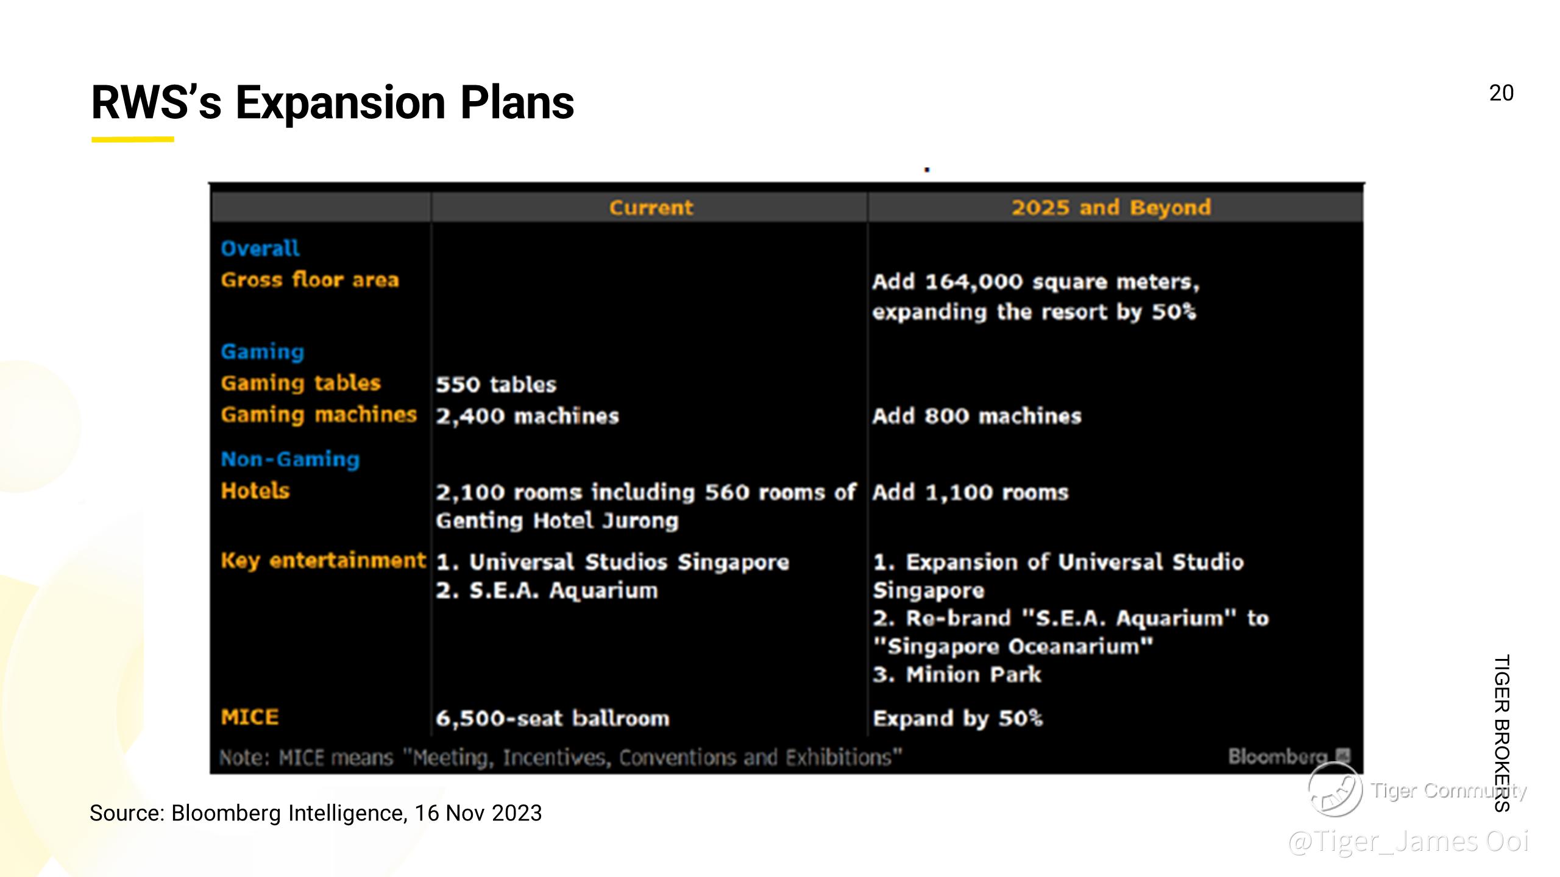This screenshot has width=1560, height=877.
Task: Click the Gaming section heading
Action: [263, 351]
